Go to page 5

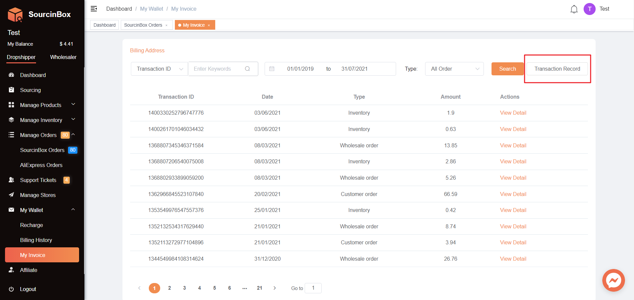[x=215, y=288]
